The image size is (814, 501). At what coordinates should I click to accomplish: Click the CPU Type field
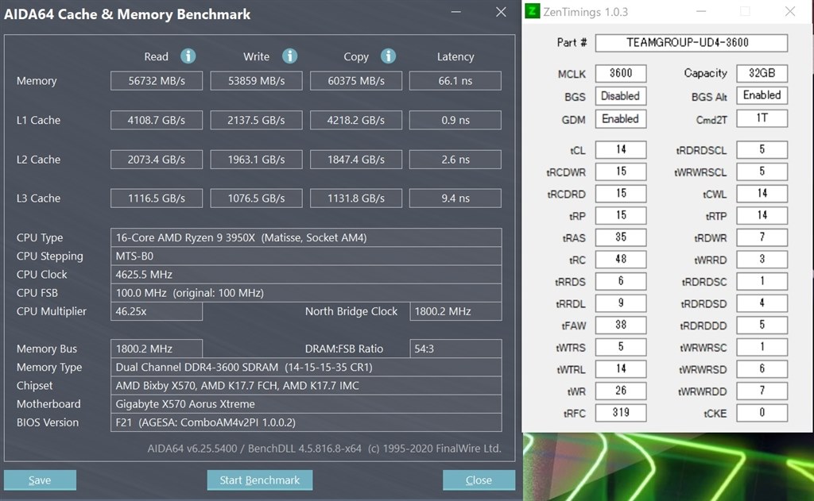(x=306, y=237)
